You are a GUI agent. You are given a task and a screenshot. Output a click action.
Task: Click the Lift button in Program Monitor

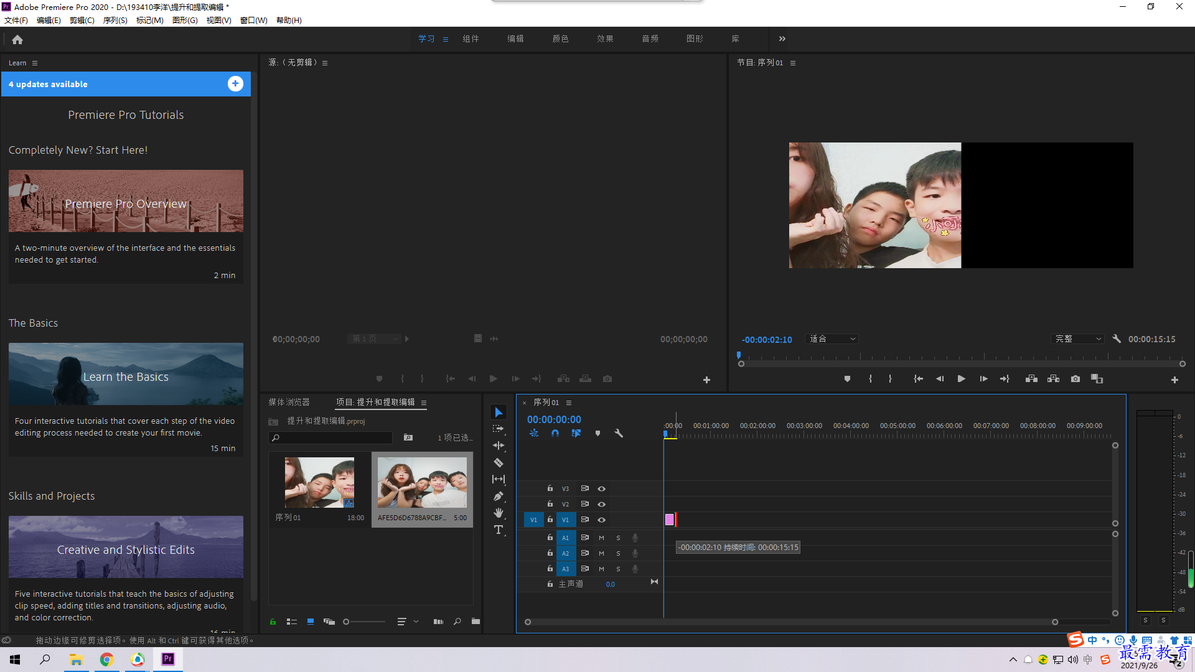(1031, 379)
